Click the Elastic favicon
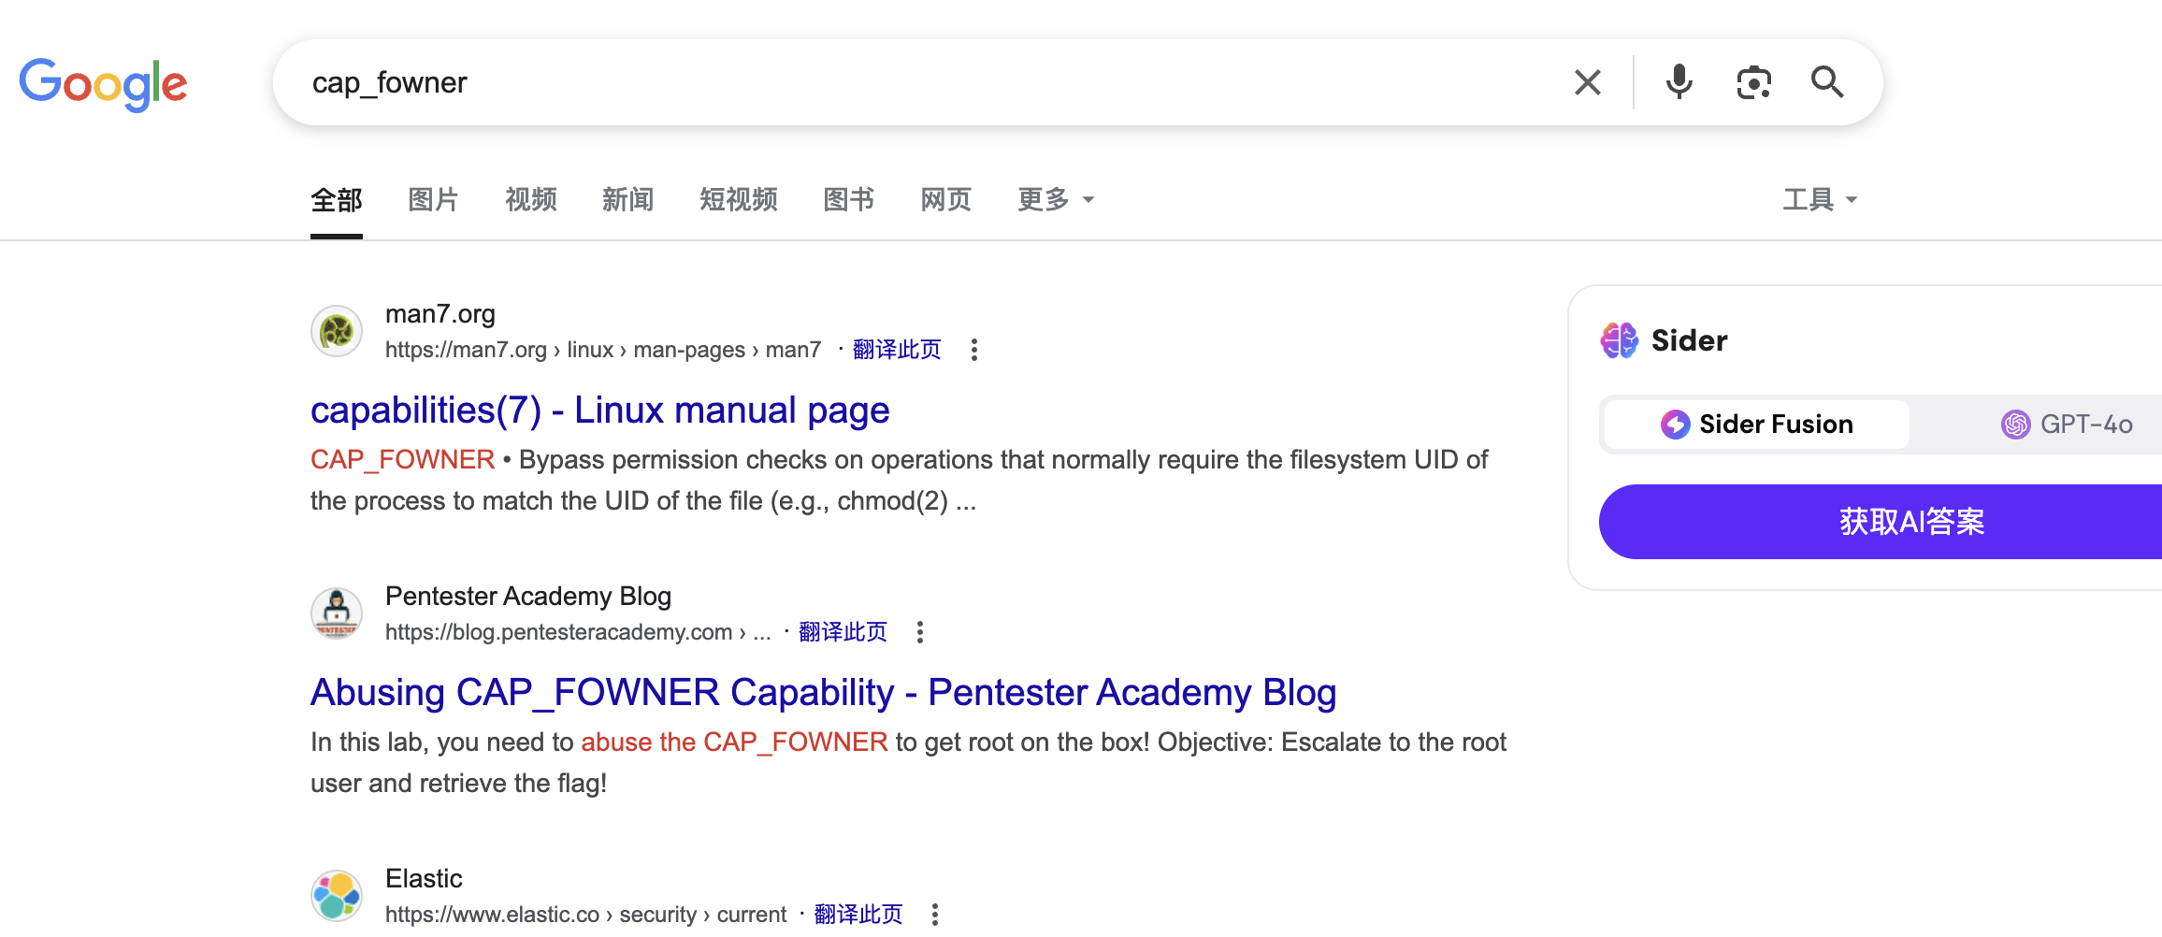The width and height of the screenshot is (2162, 937). tap(337, 896)
